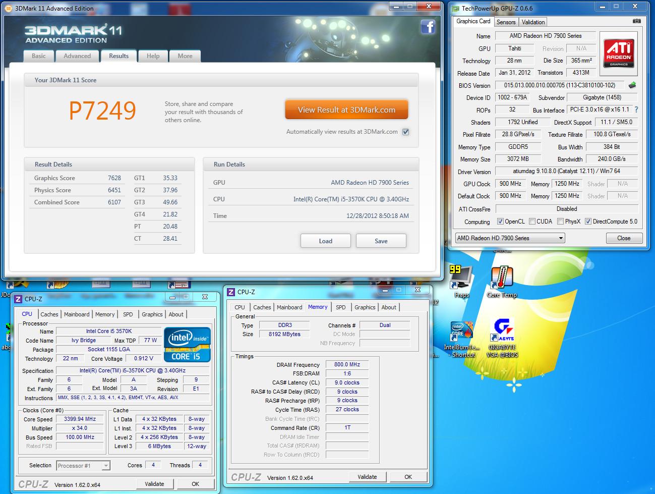Click the Intel Core i5 logo in CPU-Z
The image size is (655, 494).
tap(187, 345)
